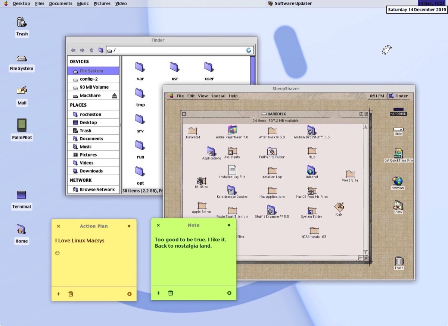Select Downloads in Finder sidebar

(91, 171)
